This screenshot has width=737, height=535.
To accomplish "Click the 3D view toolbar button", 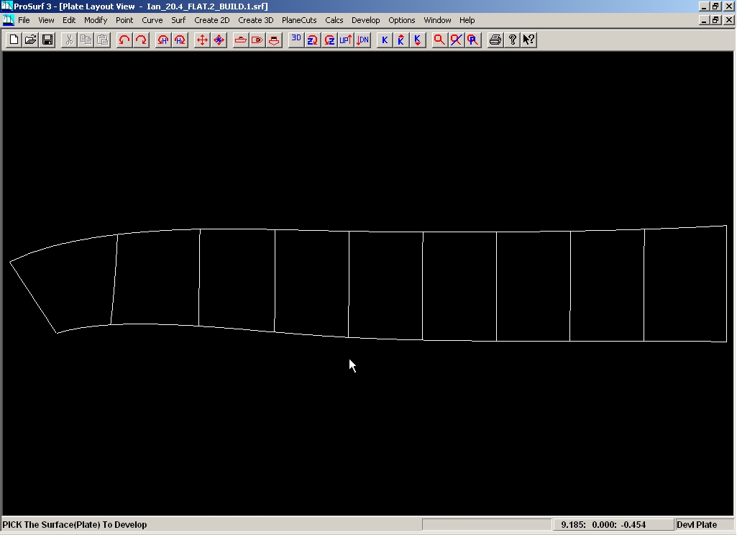I will pos(296,40).
